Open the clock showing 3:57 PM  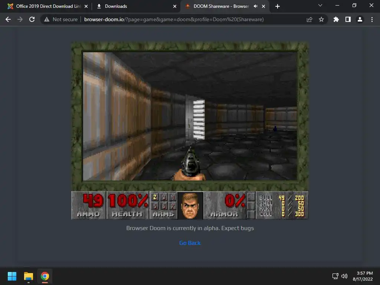pyautogui.click(x=363, y=276)
